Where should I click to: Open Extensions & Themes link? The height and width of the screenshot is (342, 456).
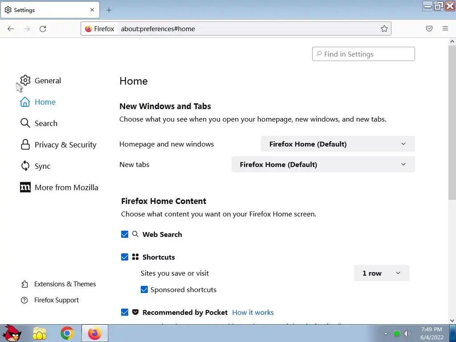pyautogui.click(x=65, y=284)
